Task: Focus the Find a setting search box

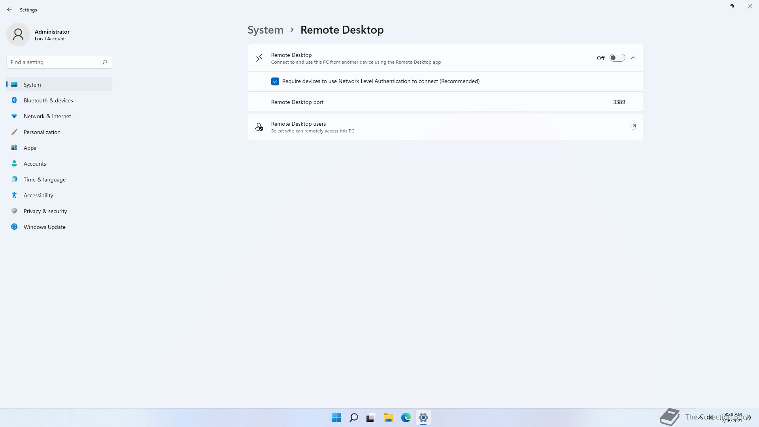Action: pos(53,62)
